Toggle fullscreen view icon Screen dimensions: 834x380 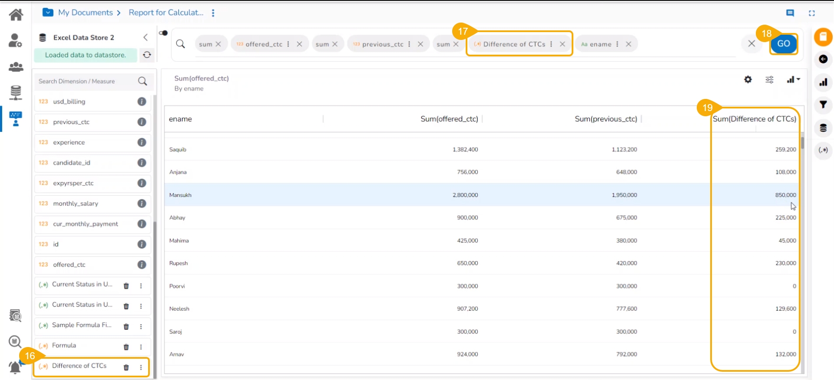point(811,13)
